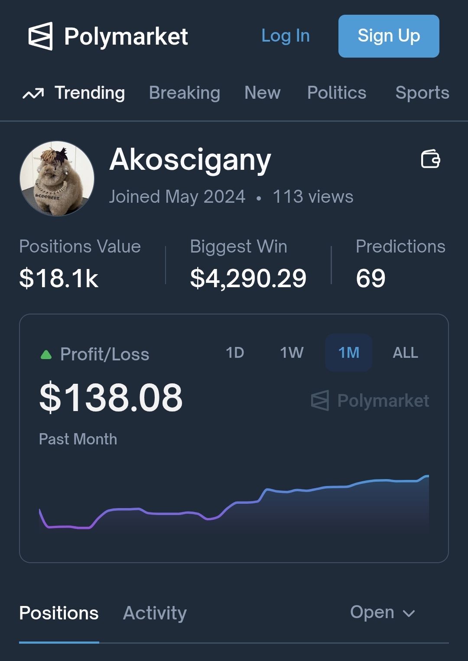Click the Polymarket watermark logo in chart
This screenshot has height=661, width=468.
(320, 401)
